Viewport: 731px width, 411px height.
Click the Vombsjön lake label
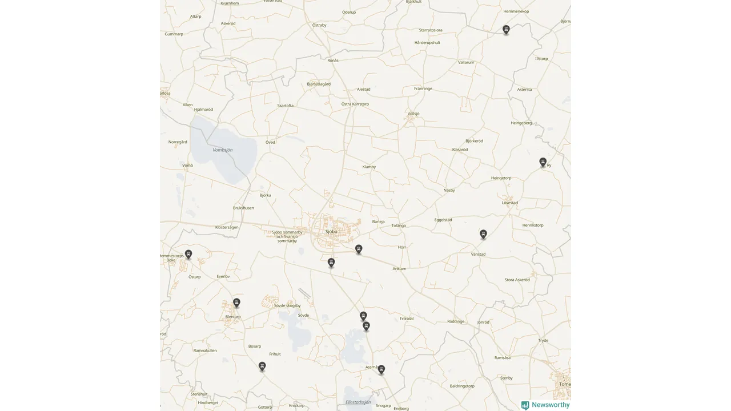tap(223, 150)
